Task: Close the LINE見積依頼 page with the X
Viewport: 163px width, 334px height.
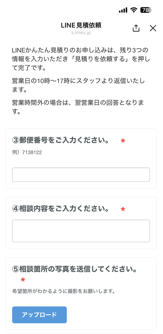Action: tap(153, 28)
